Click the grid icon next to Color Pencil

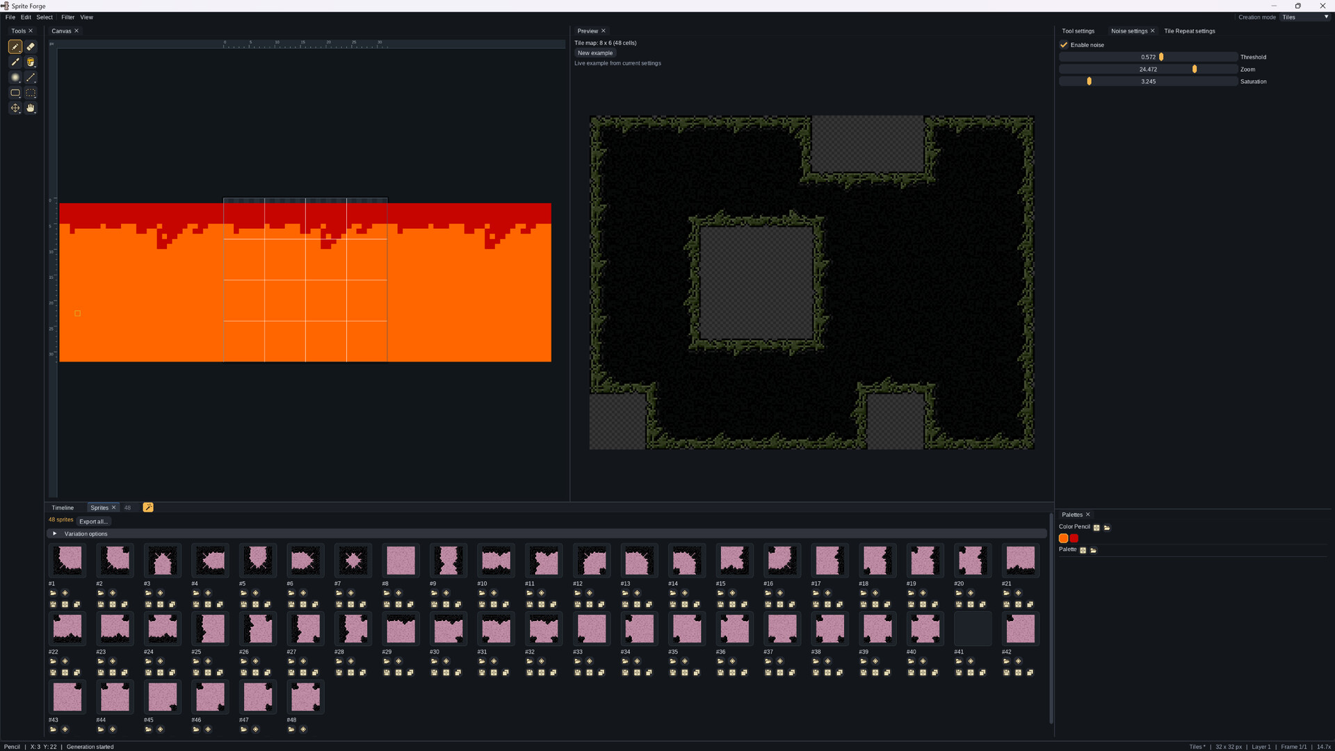click(x=1097, y=528)
